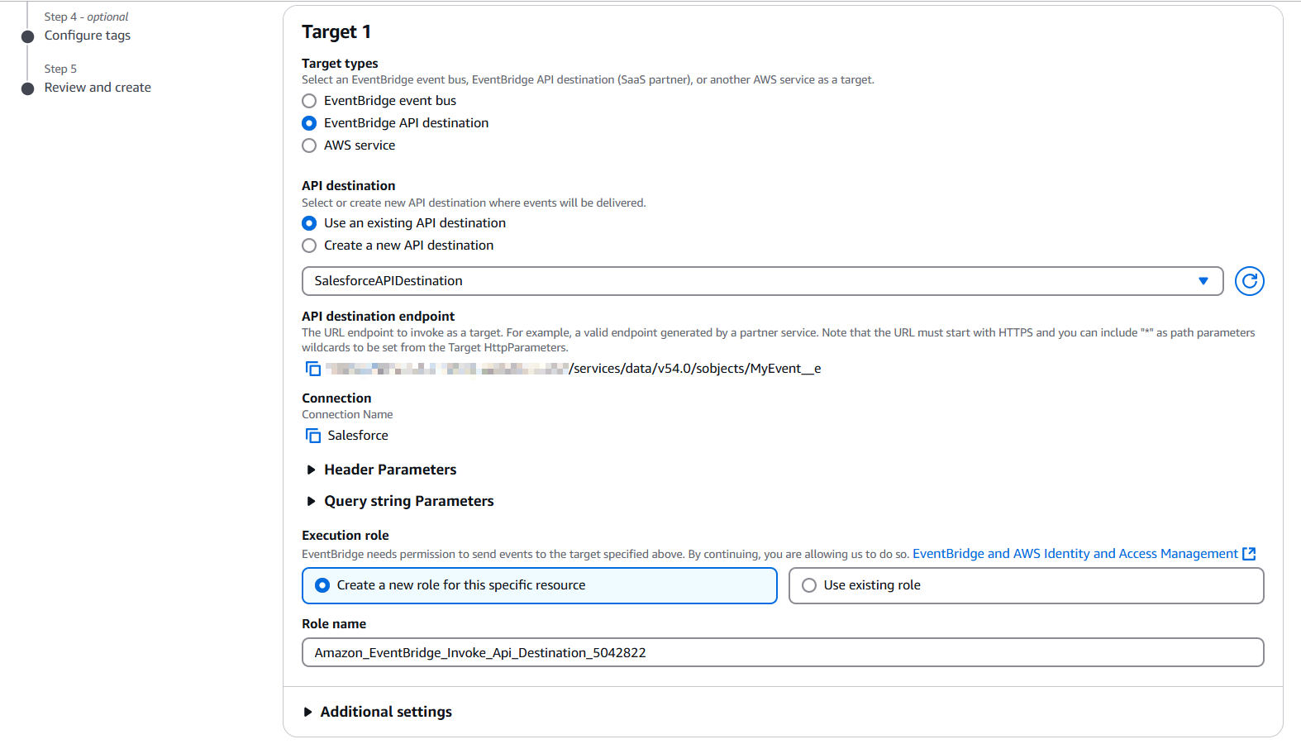This screenshot has height=744, width=1301.
Task: Select Use an existing API destination
Action: 309,223
